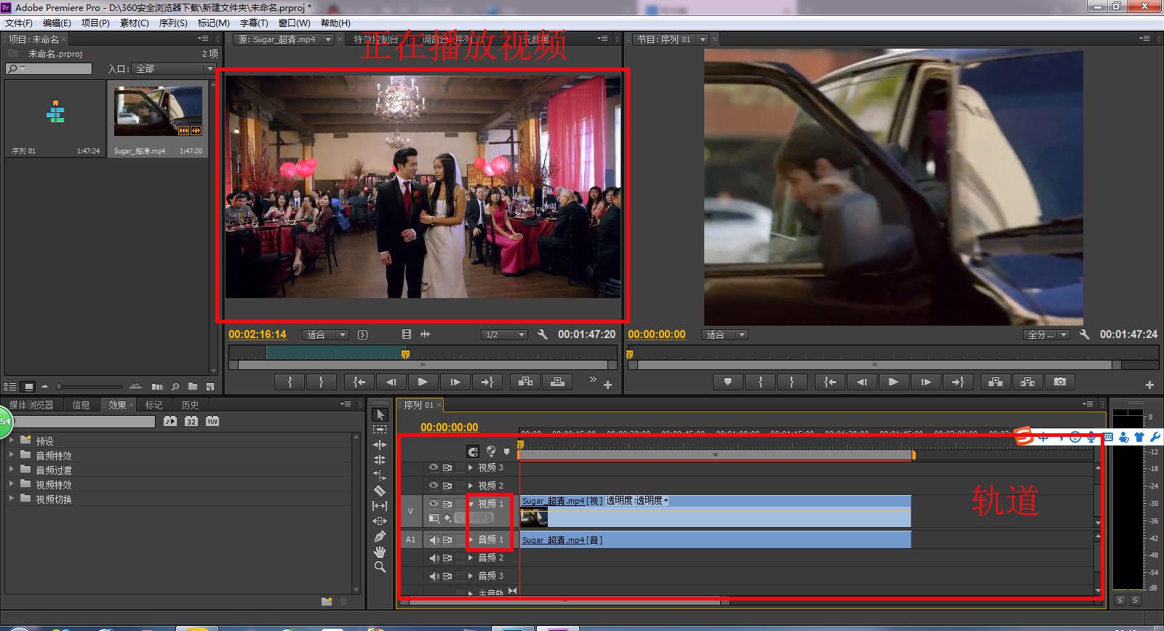Expand the 视频 2 track
The image size is (1164, 631).
[x=471, y=486]
